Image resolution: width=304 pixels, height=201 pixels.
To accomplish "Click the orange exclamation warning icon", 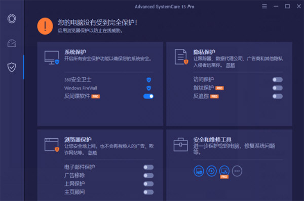I will [45, 26].
